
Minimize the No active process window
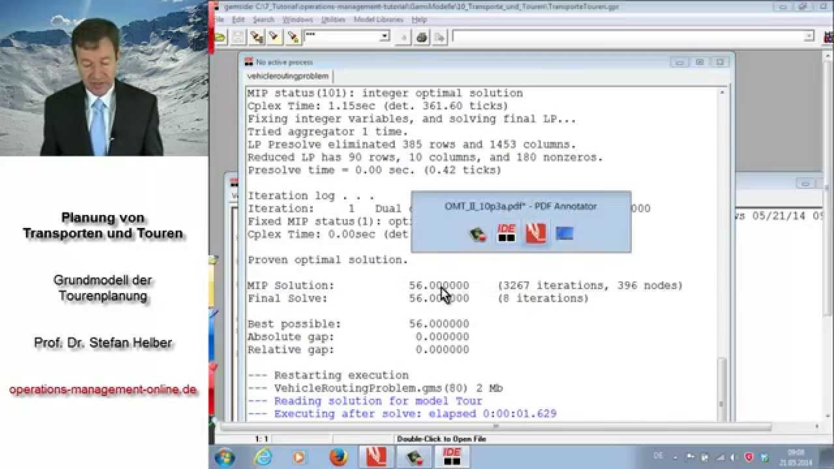coord(680,63)
